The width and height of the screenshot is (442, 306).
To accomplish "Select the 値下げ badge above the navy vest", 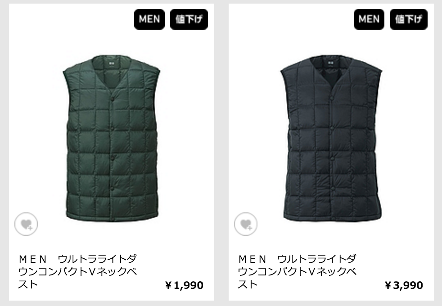I will [x=408, y=19].
